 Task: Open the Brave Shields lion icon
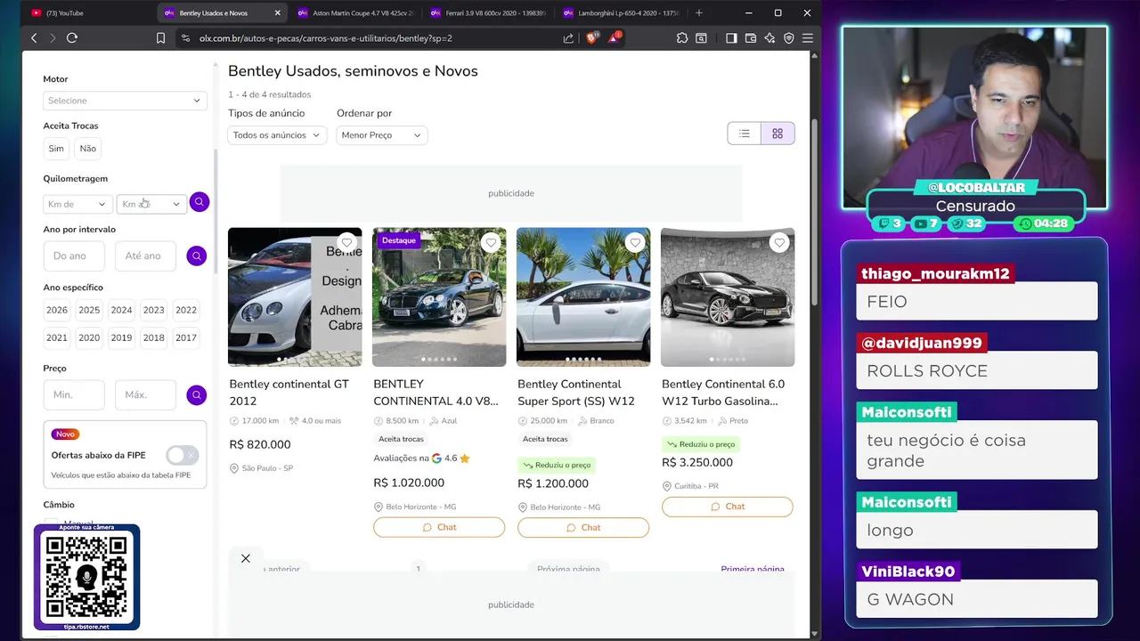592,38
